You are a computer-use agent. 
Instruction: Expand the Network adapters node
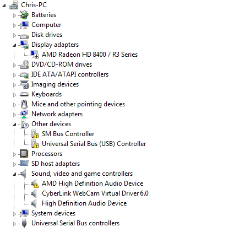click(x=14, y=115)
